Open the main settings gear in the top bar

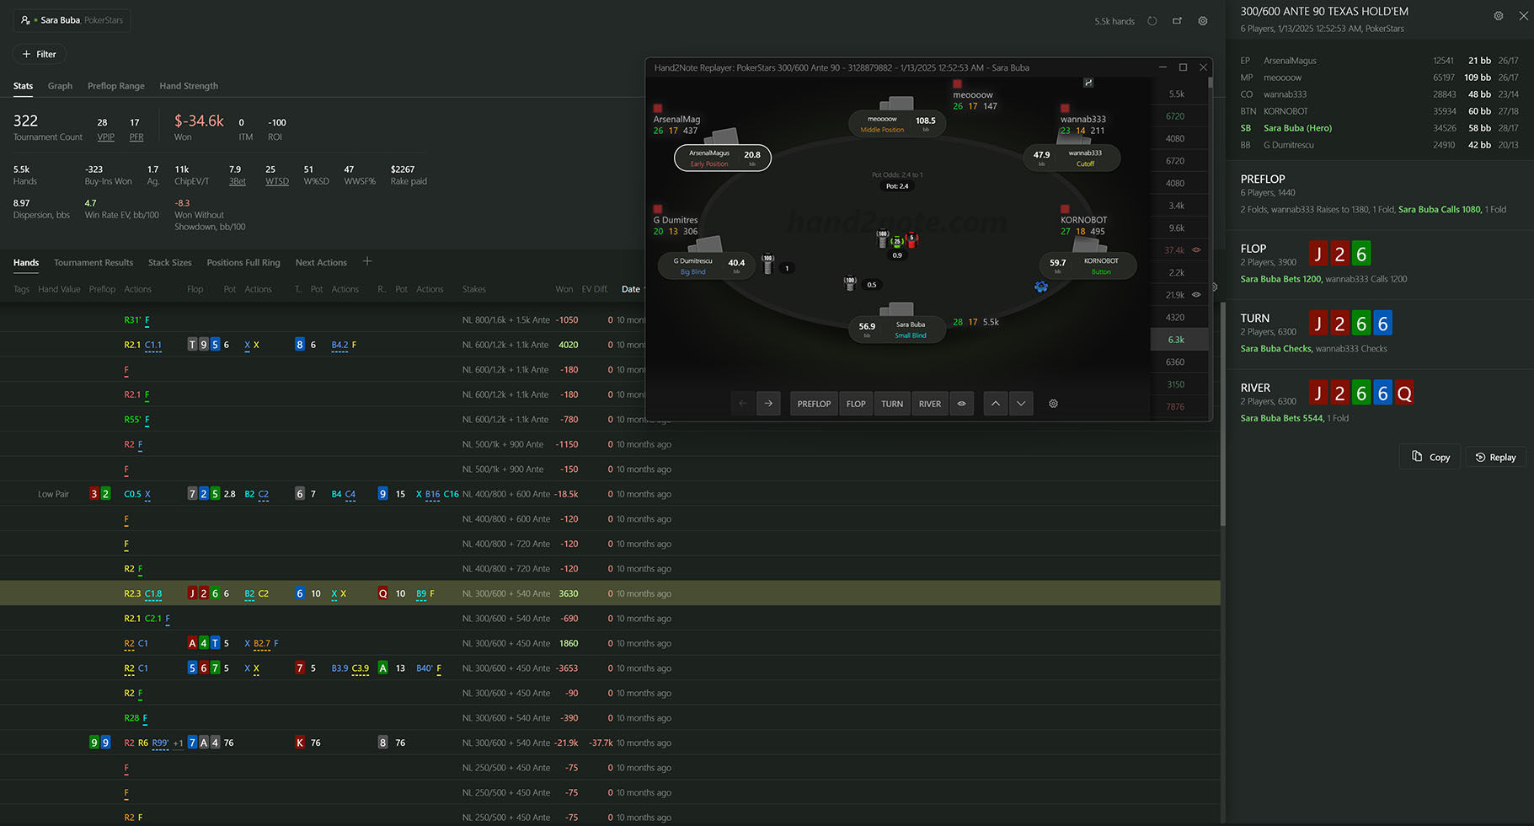tap(1203, 21)
